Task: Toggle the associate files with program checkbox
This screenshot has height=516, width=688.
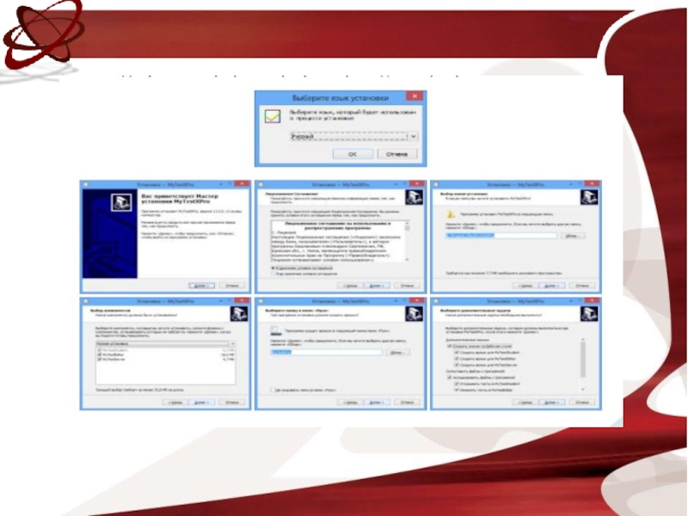Action: click(449, 377)
